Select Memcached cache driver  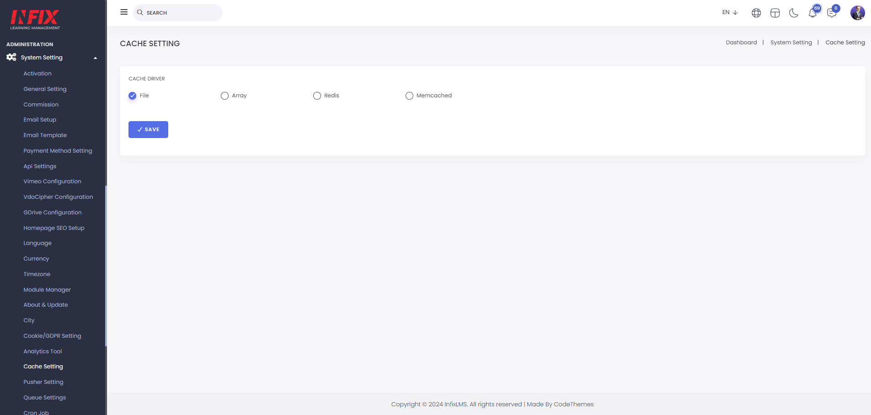[x=409, y=96]
